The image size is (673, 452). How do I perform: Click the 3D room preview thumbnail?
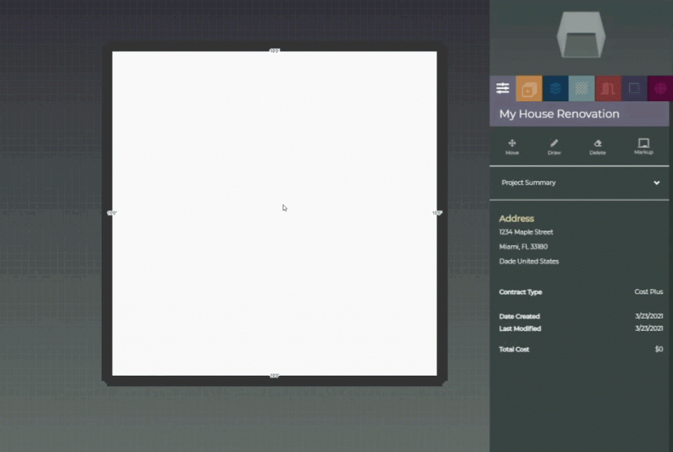click(x=579, y=35)
